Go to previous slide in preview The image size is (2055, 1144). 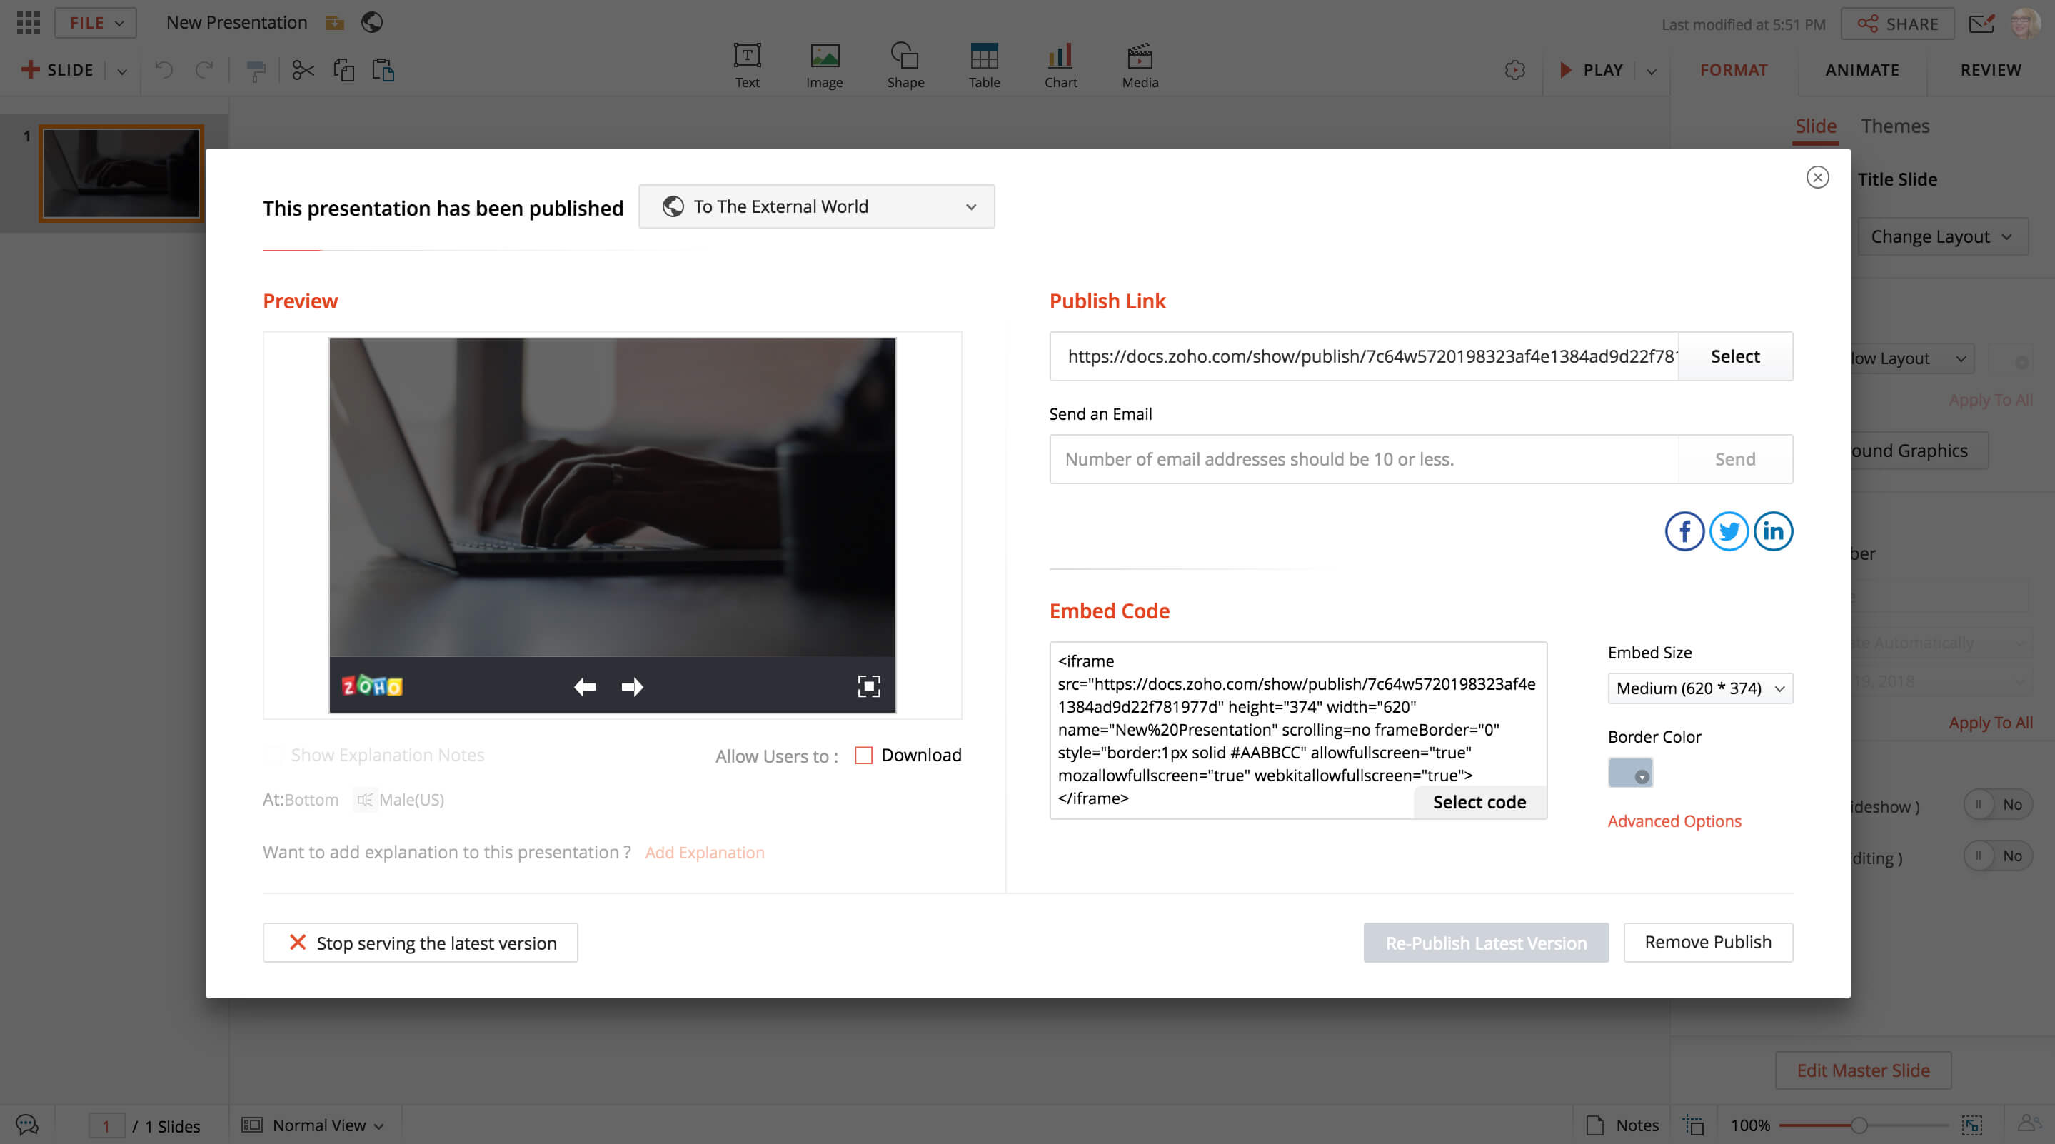[x=585, y=686]
